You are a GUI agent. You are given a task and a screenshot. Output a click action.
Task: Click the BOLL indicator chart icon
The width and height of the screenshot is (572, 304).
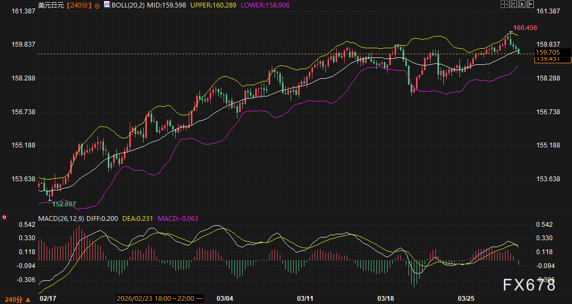point(107,5)
